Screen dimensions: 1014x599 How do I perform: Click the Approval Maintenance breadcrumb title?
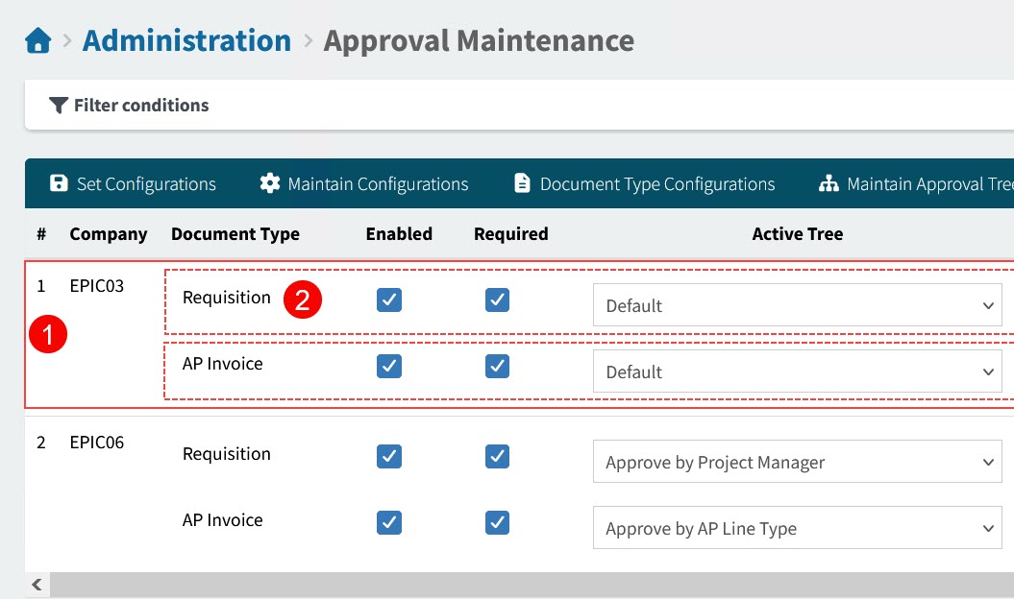pos(479,40)
